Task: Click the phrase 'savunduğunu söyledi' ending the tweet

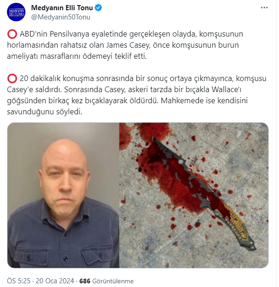Action: [x=44, y=112]
